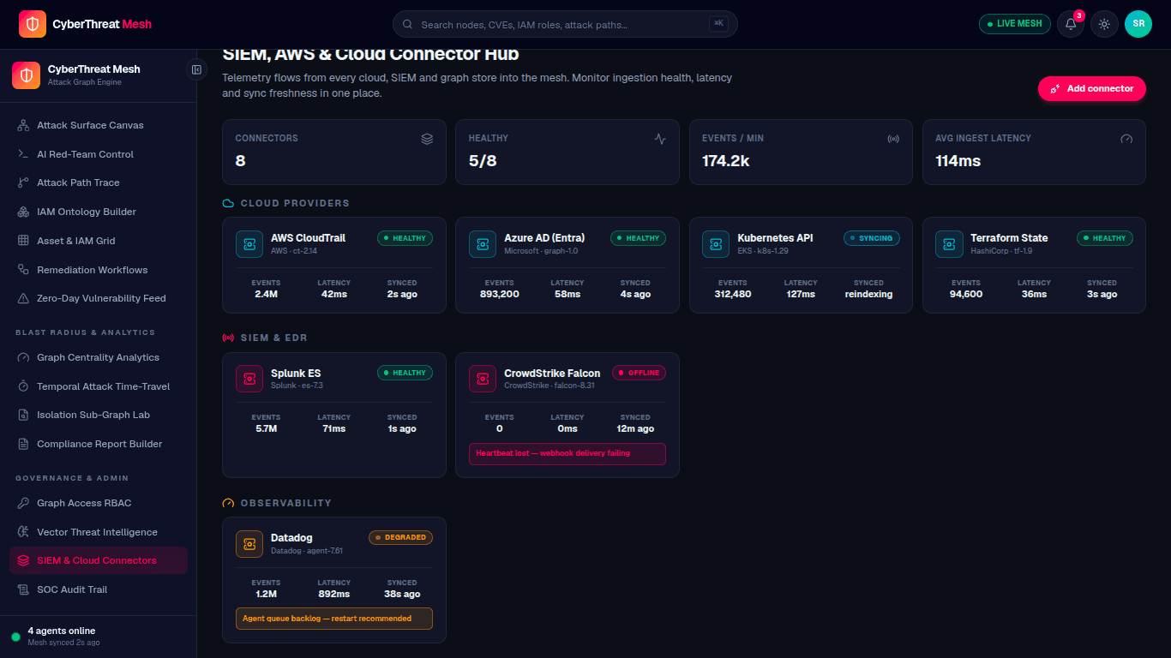The width and height of the screenshot is (1171, 658).
Task: Click the Splunk ES connector icon
Action: coord(249,379)
